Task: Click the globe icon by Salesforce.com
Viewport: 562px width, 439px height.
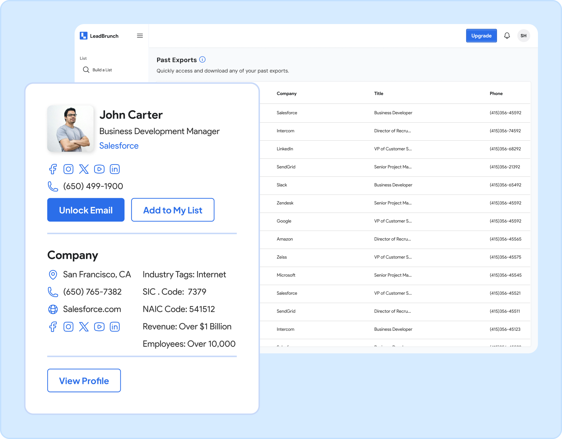Action: tap(53, 309)
